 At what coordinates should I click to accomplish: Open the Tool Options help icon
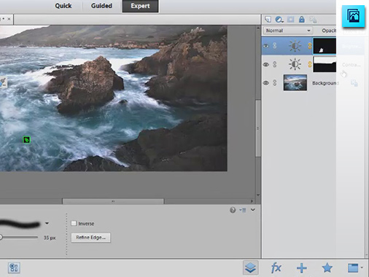click(x=233, y=210)
